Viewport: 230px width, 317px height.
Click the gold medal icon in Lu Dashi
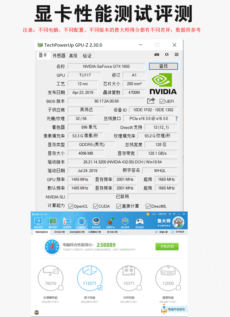pos(148,214)
